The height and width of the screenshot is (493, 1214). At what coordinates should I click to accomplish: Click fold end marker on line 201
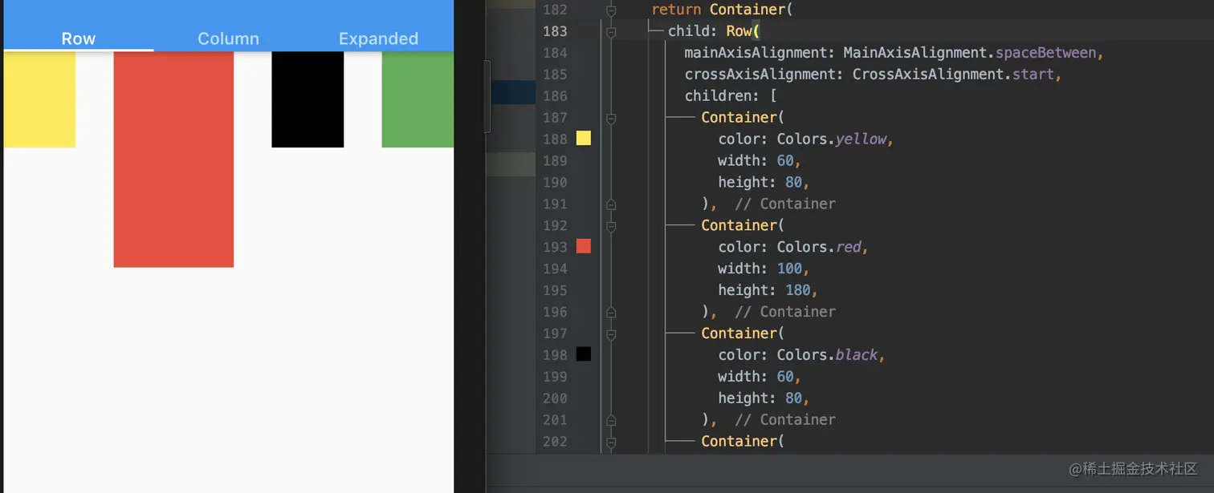click(x=611, y=420)
